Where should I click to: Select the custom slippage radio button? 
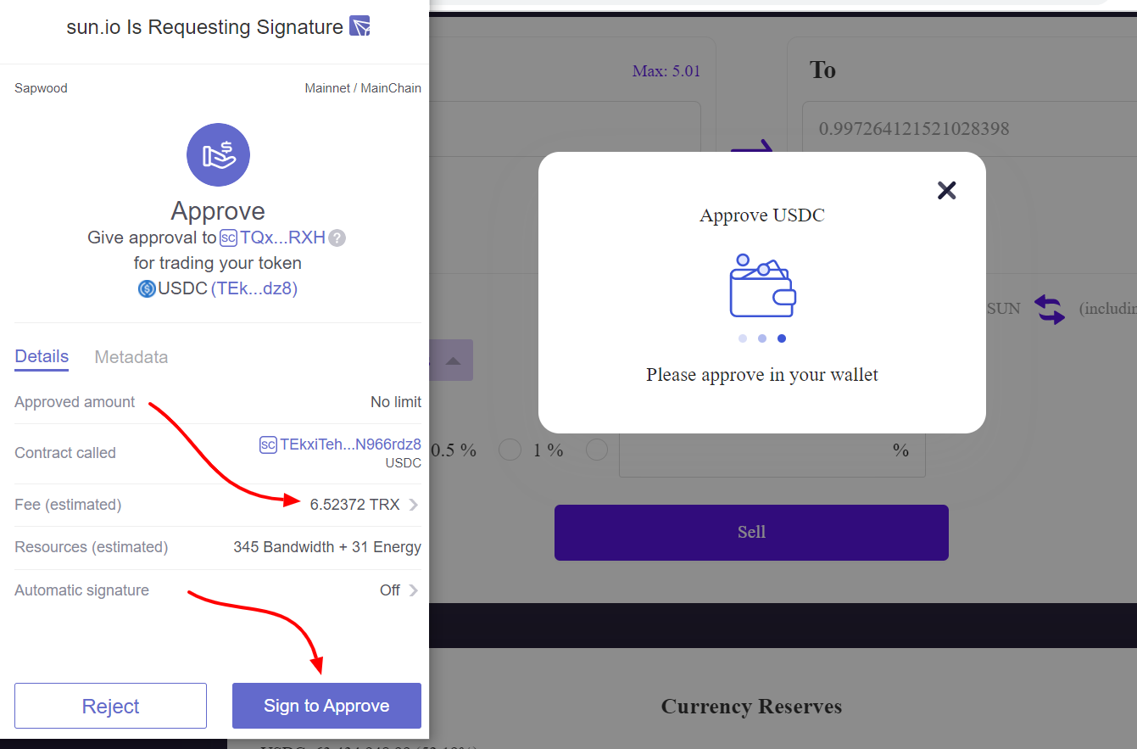(597, 450)
